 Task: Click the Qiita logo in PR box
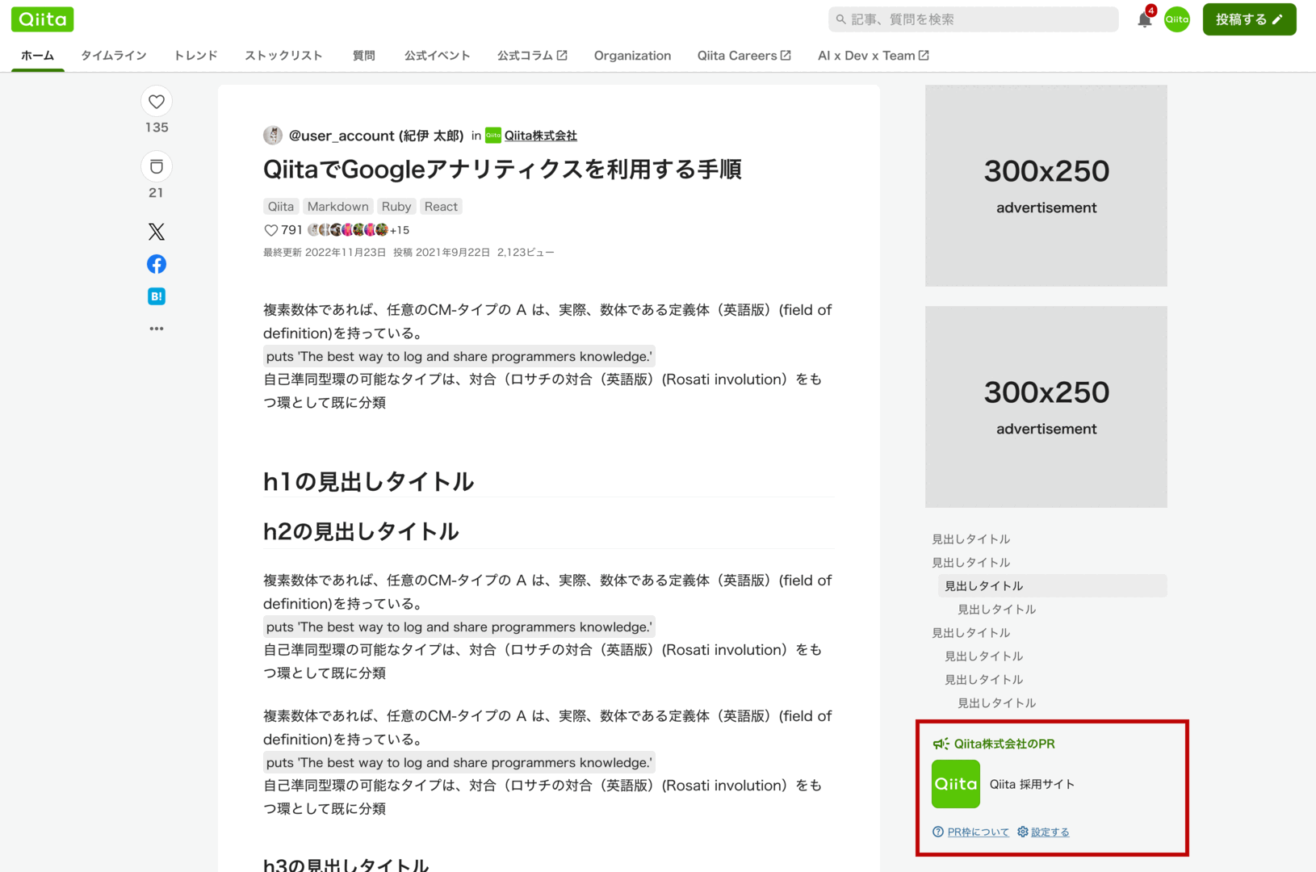click(956, 784)
